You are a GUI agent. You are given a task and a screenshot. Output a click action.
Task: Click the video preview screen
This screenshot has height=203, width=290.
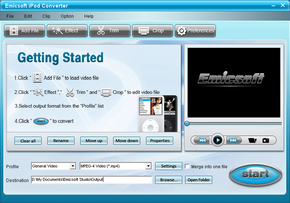234,82
